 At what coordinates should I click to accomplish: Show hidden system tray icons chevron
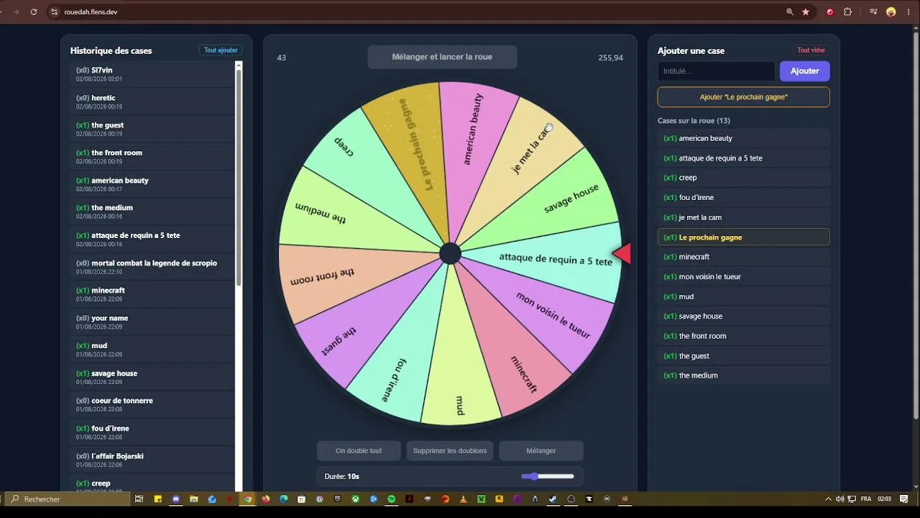[x=828, y=499]
